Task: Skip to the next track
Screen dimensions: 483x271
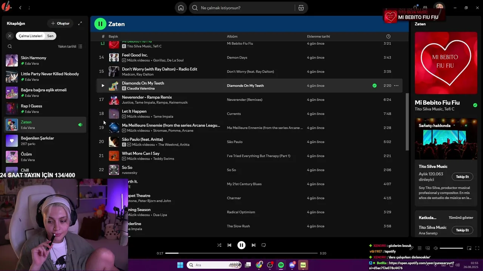Action: 254,245
